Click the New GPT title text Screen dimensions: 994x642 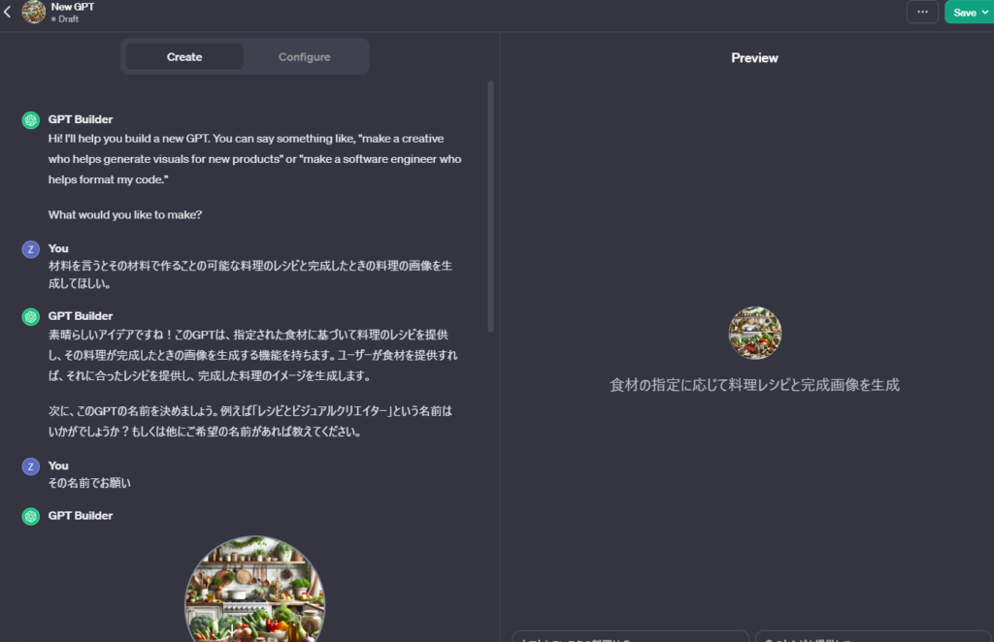[73, 7]
